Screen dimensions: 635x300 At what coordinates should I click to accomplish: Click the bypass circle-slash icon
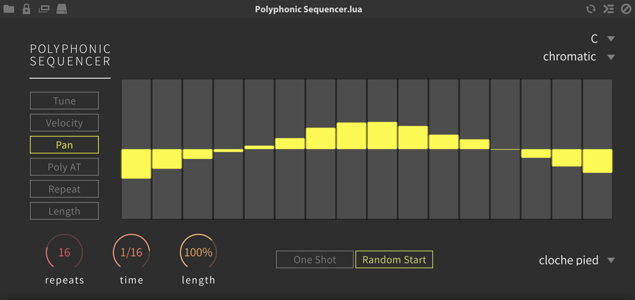[626, 9]
